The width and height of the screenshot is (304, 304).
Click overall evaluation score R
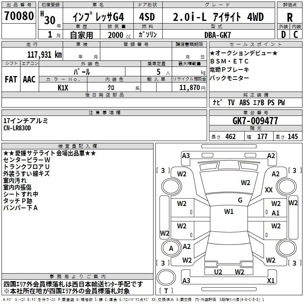(x=290, y=17)
